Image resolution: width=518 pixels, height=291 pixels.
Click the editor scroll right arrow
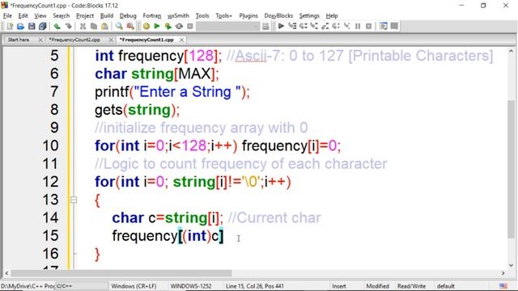pyautogui.click(x=503, y=273)
